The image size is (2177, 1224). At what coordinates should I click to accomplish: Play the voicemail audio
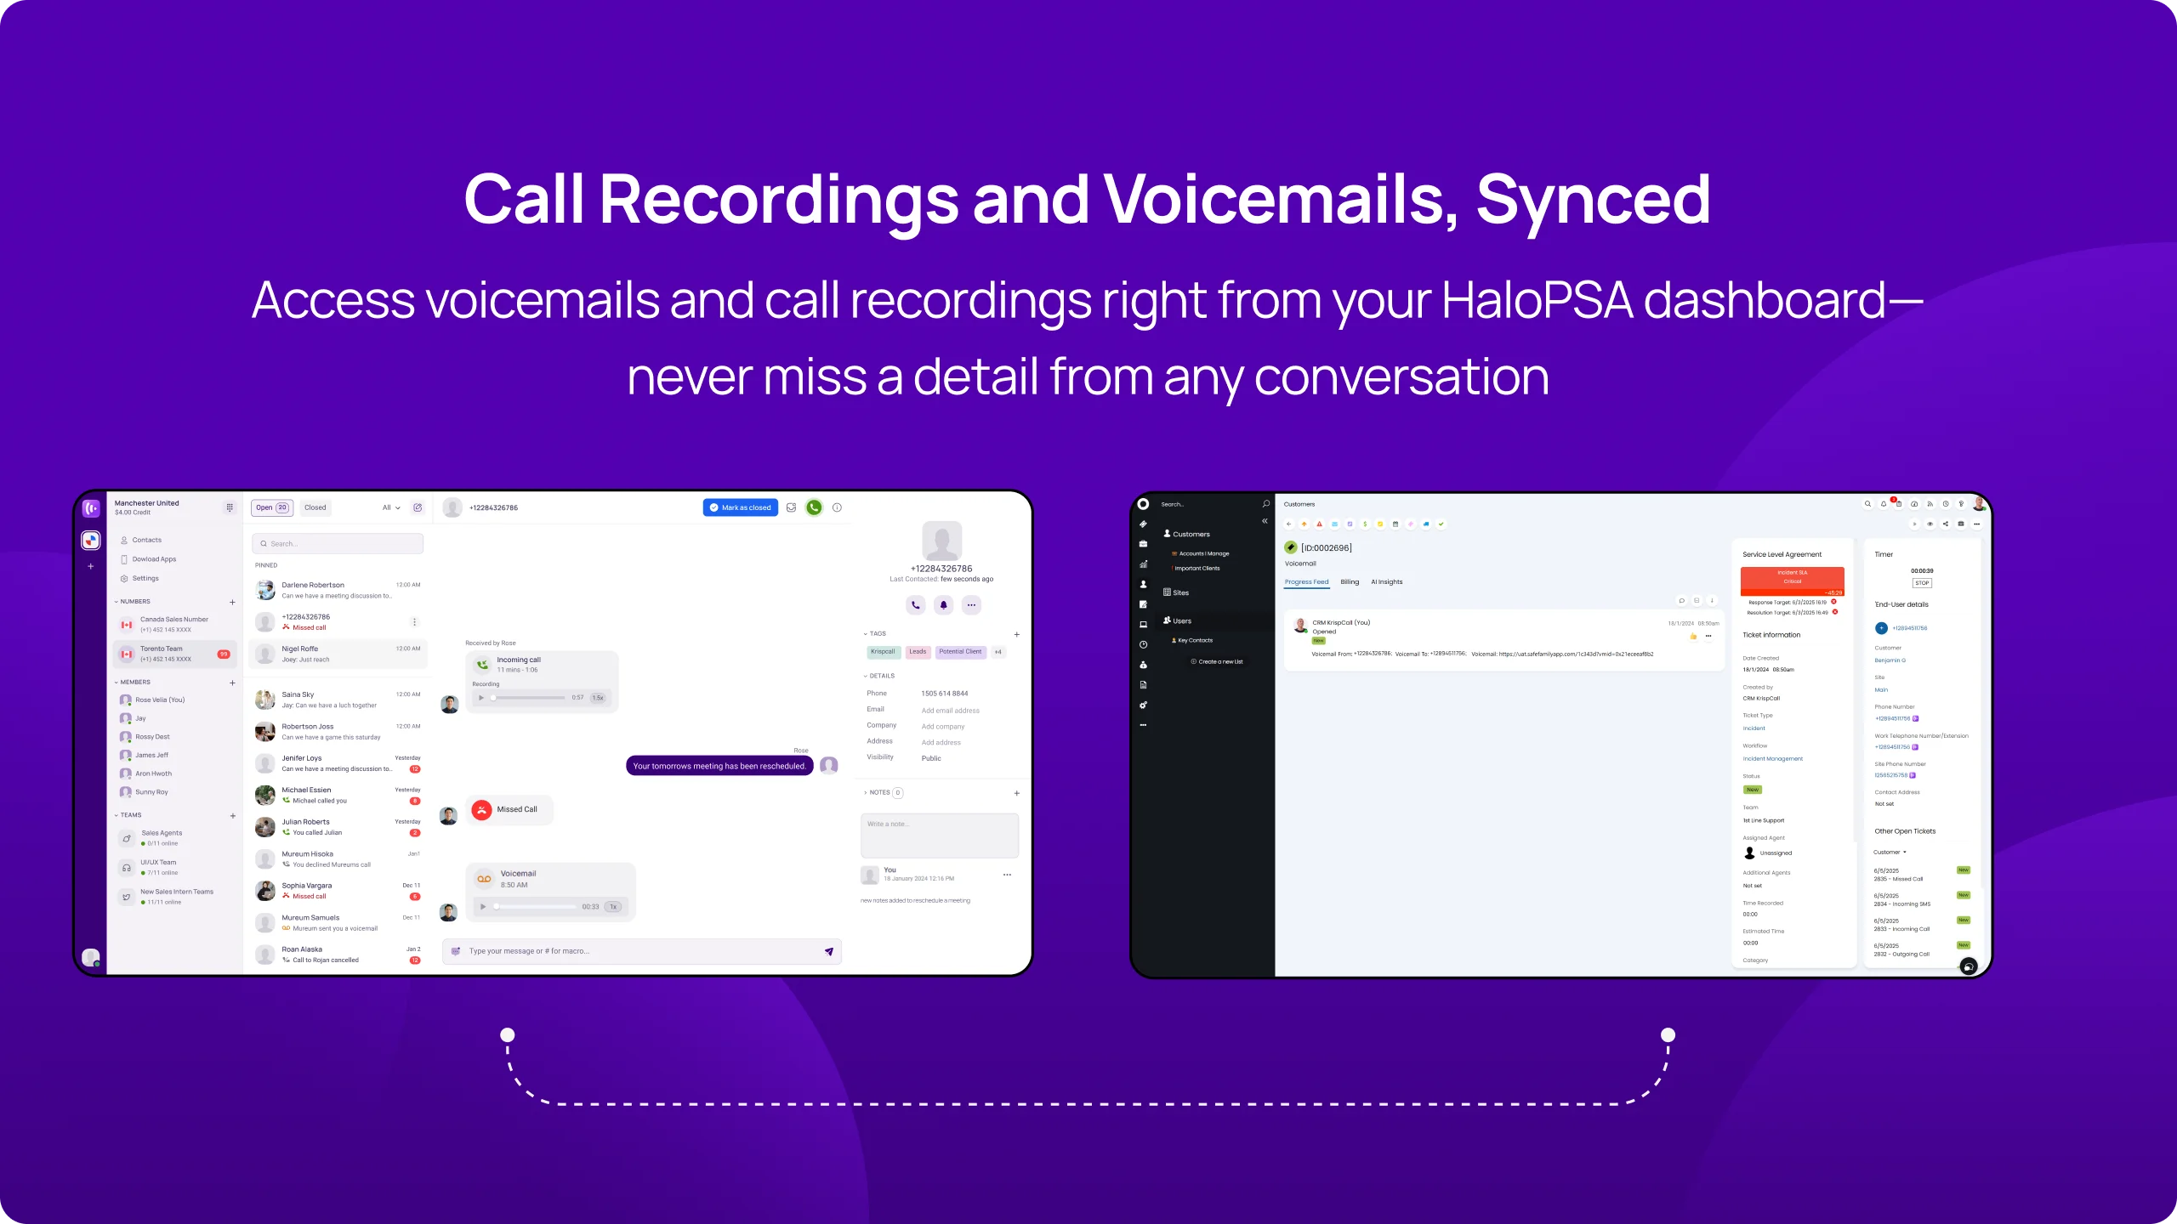(x=483, y=907)
